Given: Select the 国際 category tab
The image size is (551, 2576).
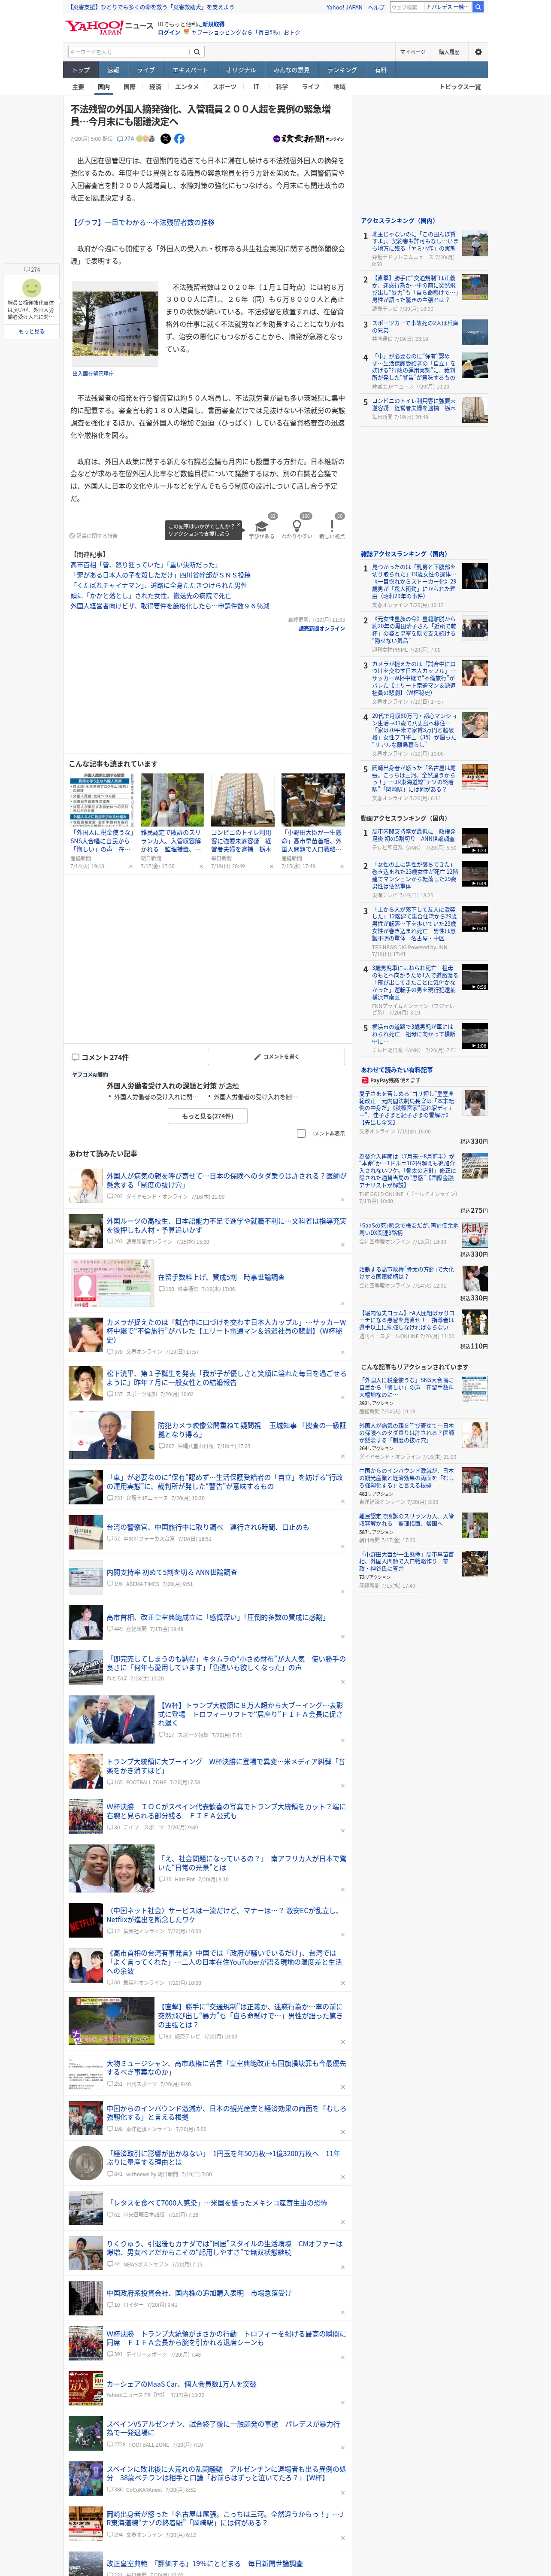Looking at the screenshot, I should point(129,87).
